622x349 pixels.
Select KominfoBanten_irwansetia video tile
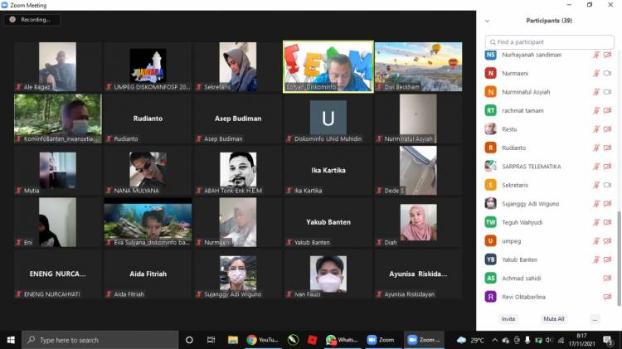click(57, 119)
